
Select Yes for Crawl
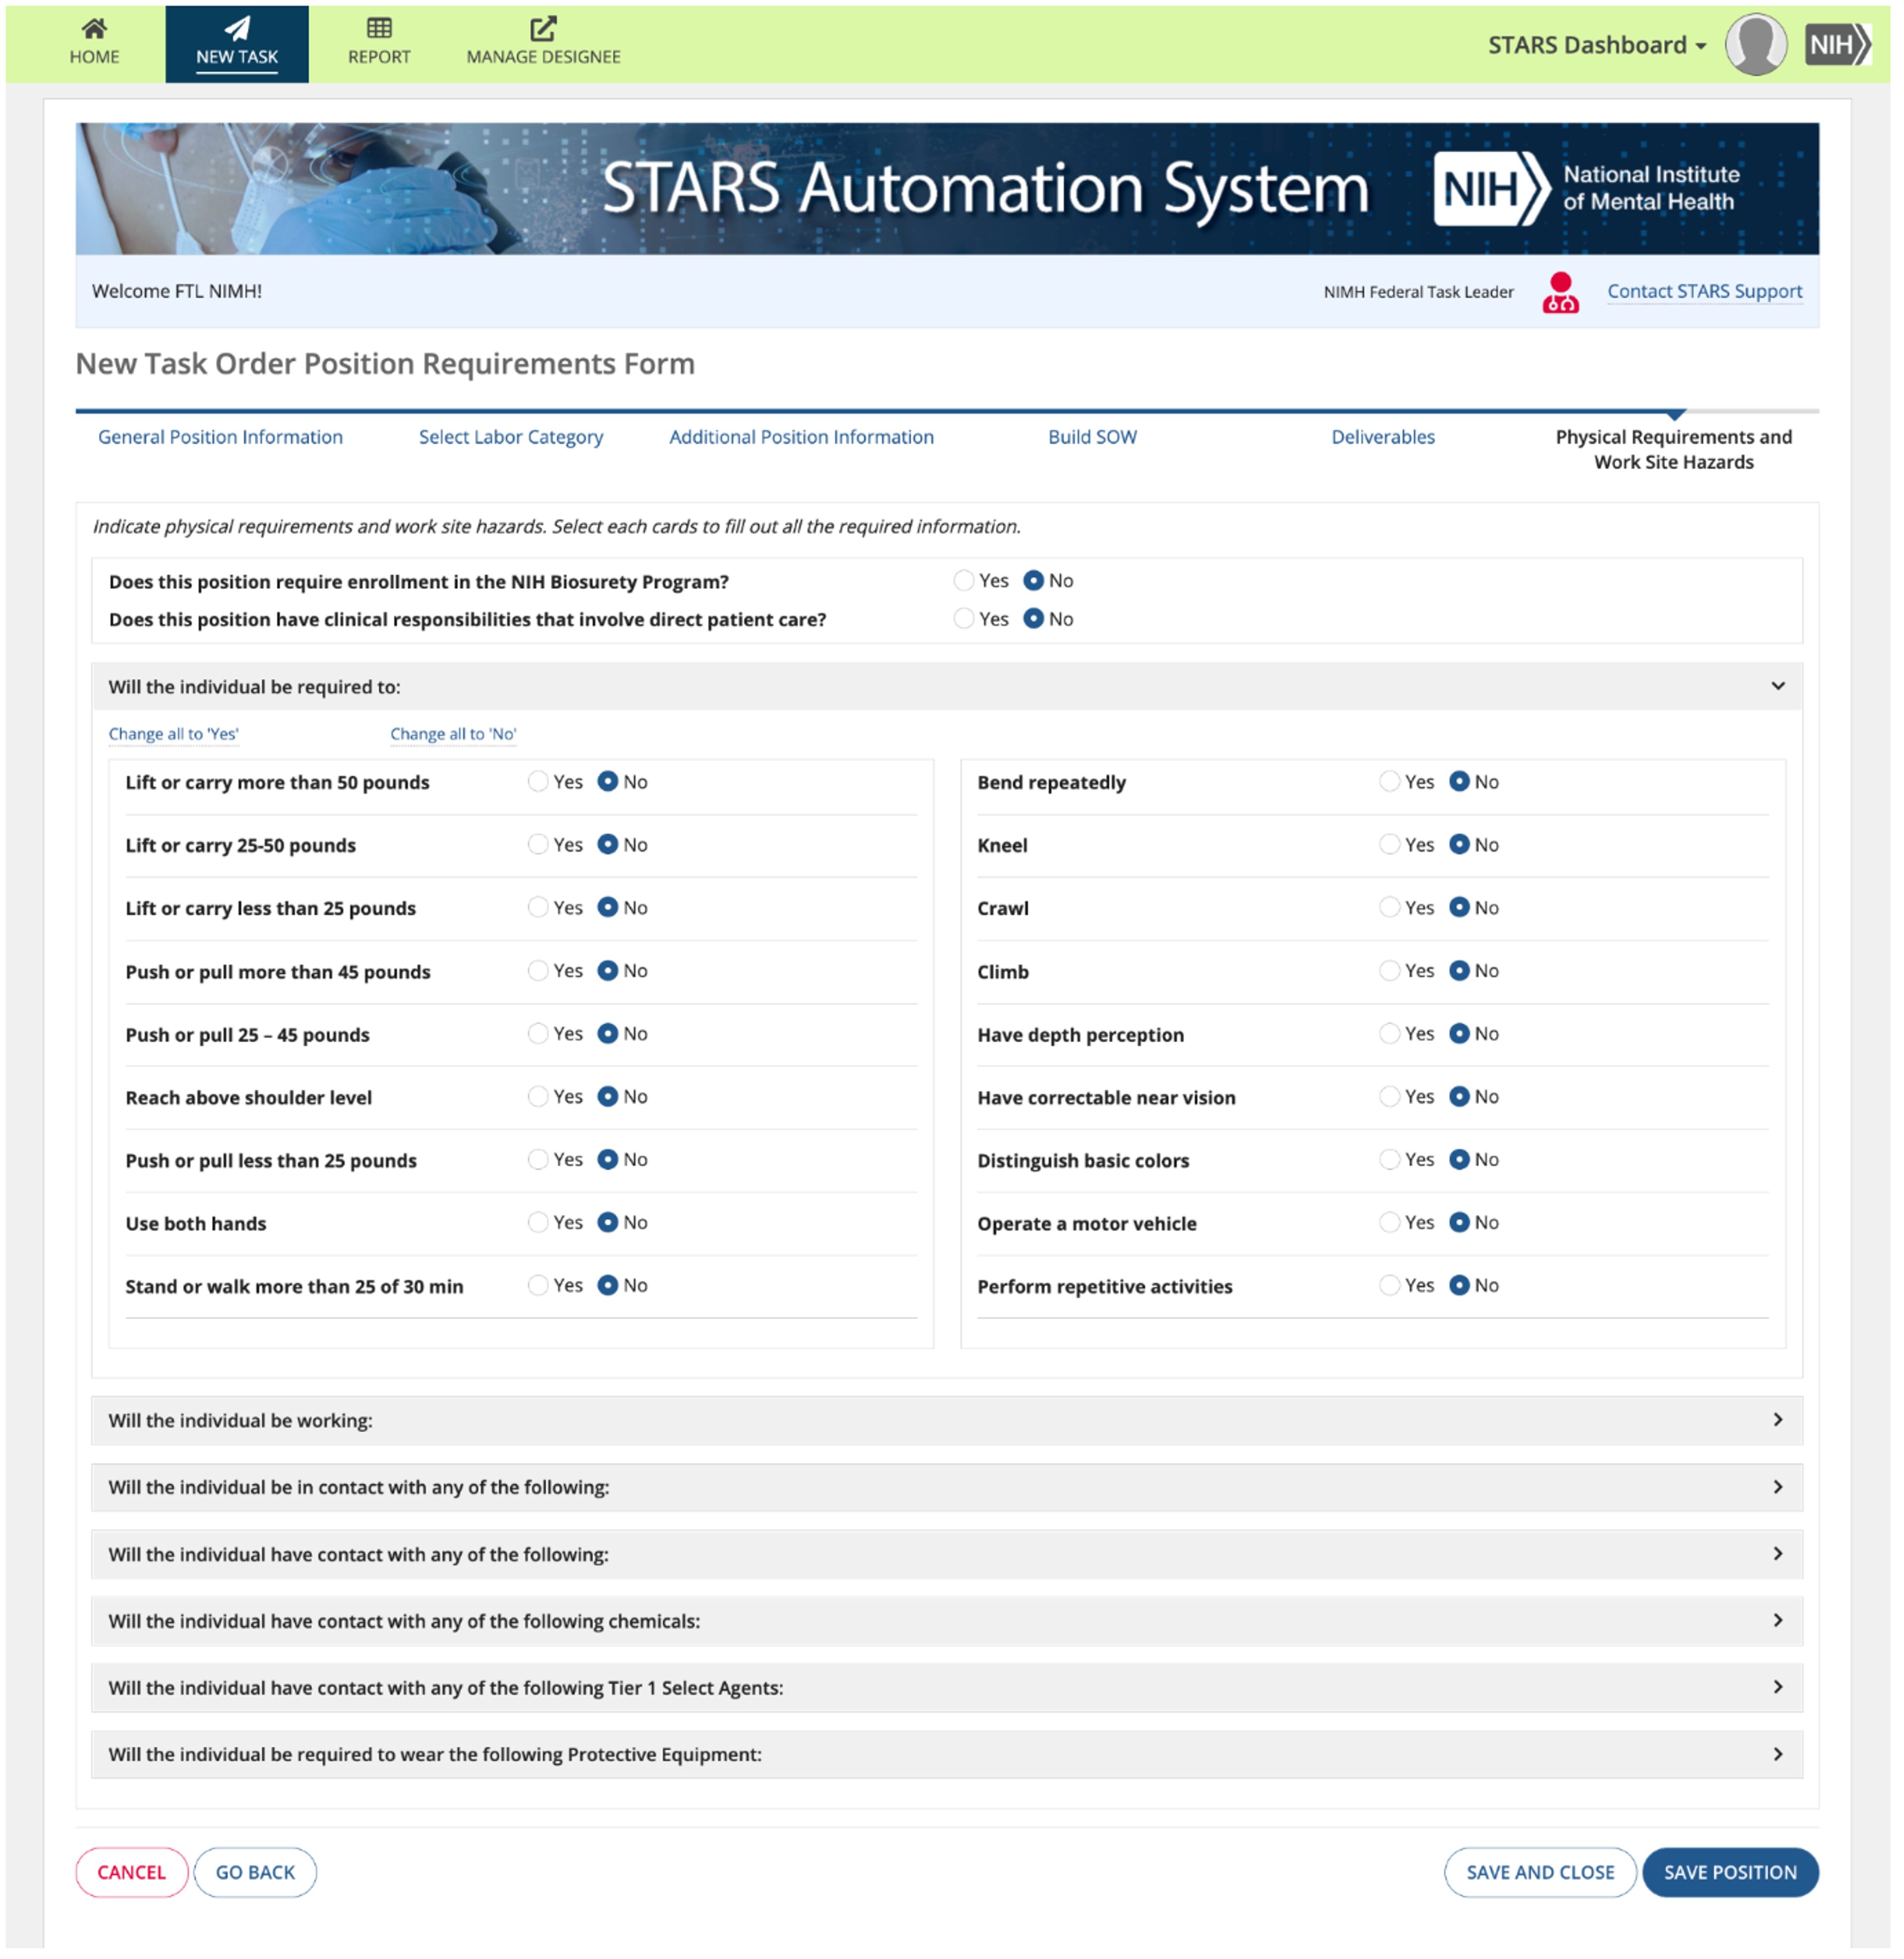tap(1390, 908)
